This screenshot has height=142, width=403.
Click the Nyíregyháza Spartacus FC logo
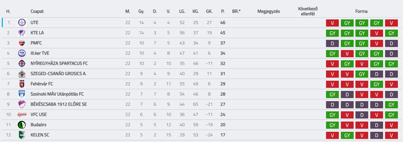[22, 63]
